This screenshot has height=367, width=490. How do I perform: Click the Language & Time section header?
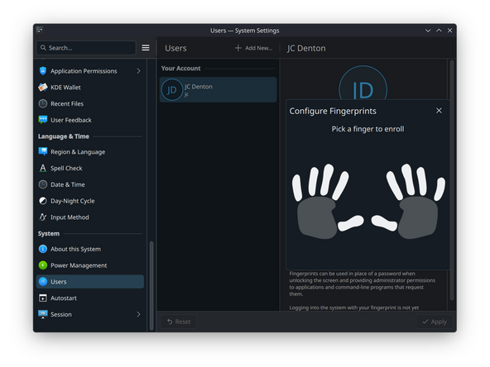(64, 136)
